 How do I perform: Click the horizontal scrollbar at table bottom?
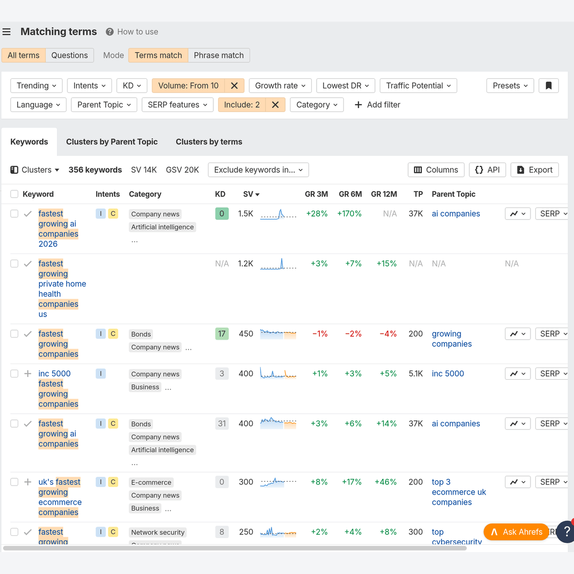[x=235, y=548]
